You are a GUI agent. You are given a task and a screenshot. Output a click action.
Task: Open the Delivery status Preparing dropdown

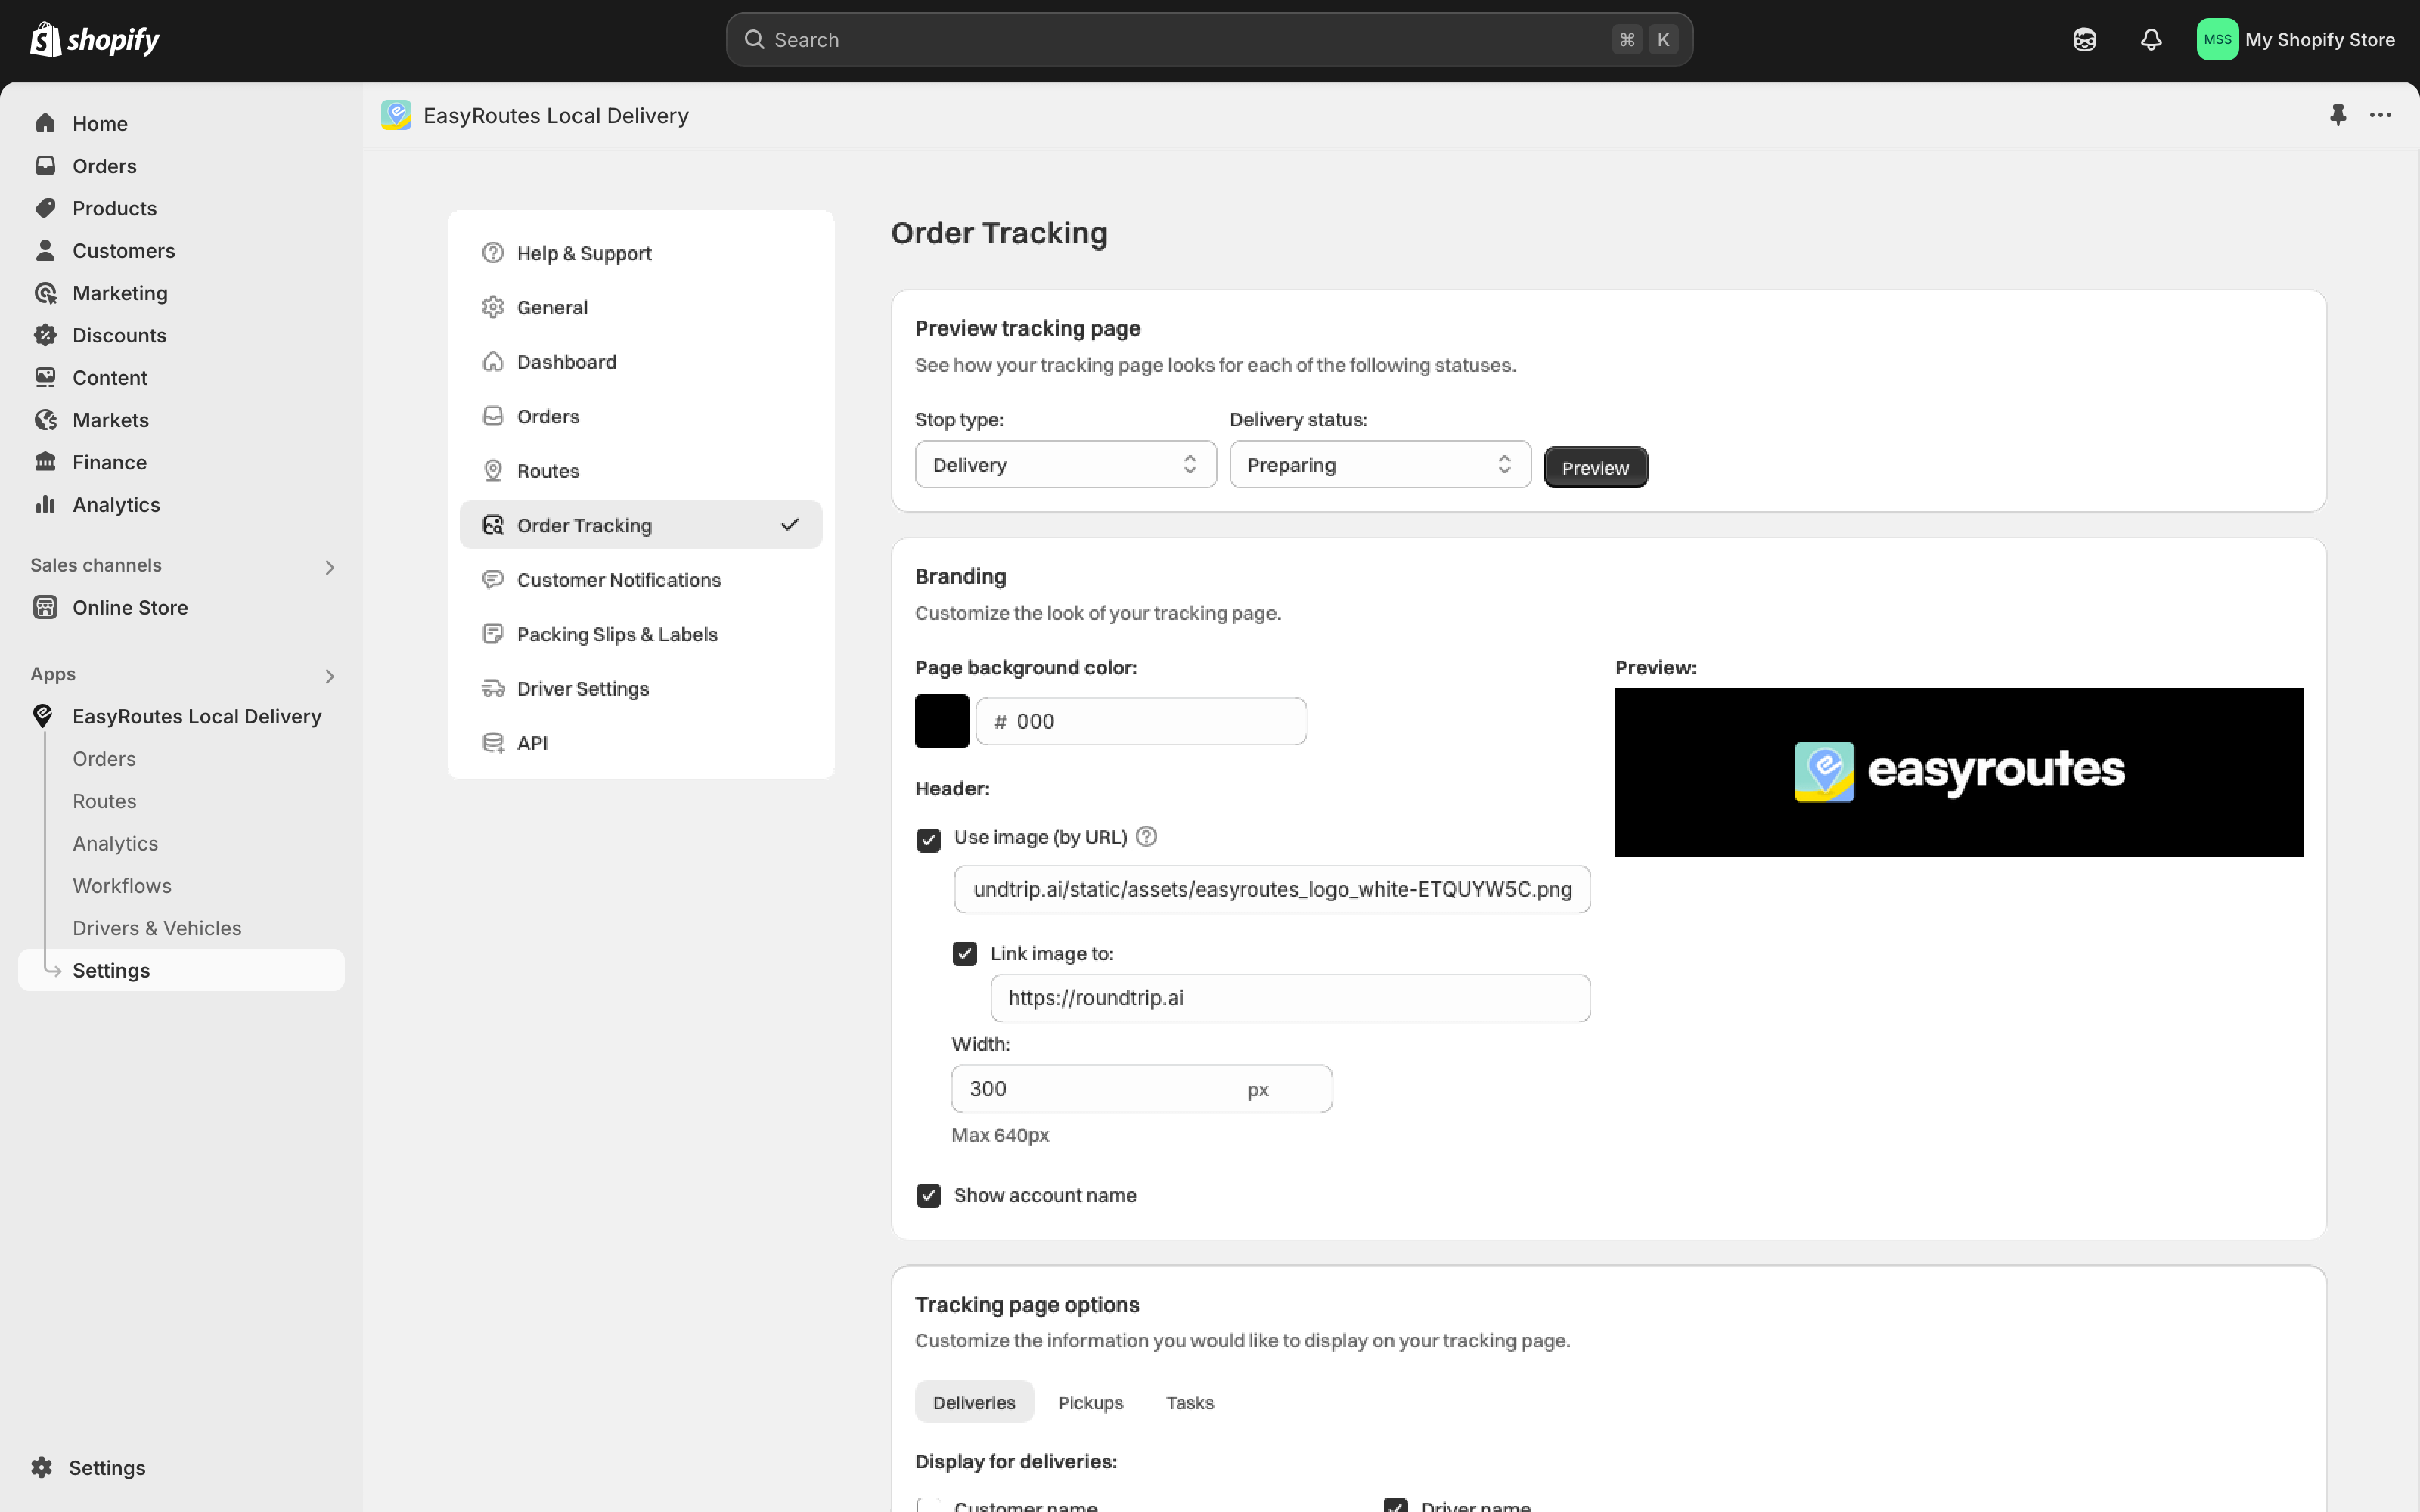point(1379,465)
